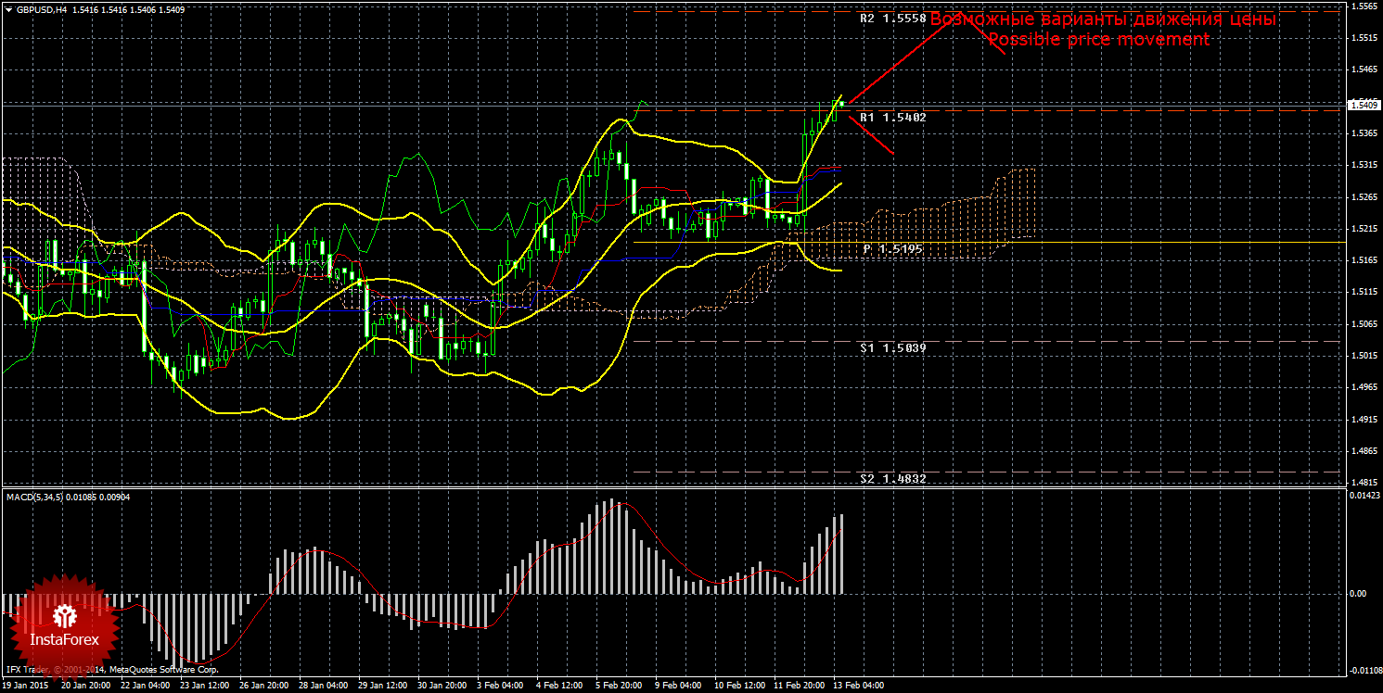Select the S2 1.4832 support label
The height and width of the screenshot is (693, 1383).
[892, 478]
